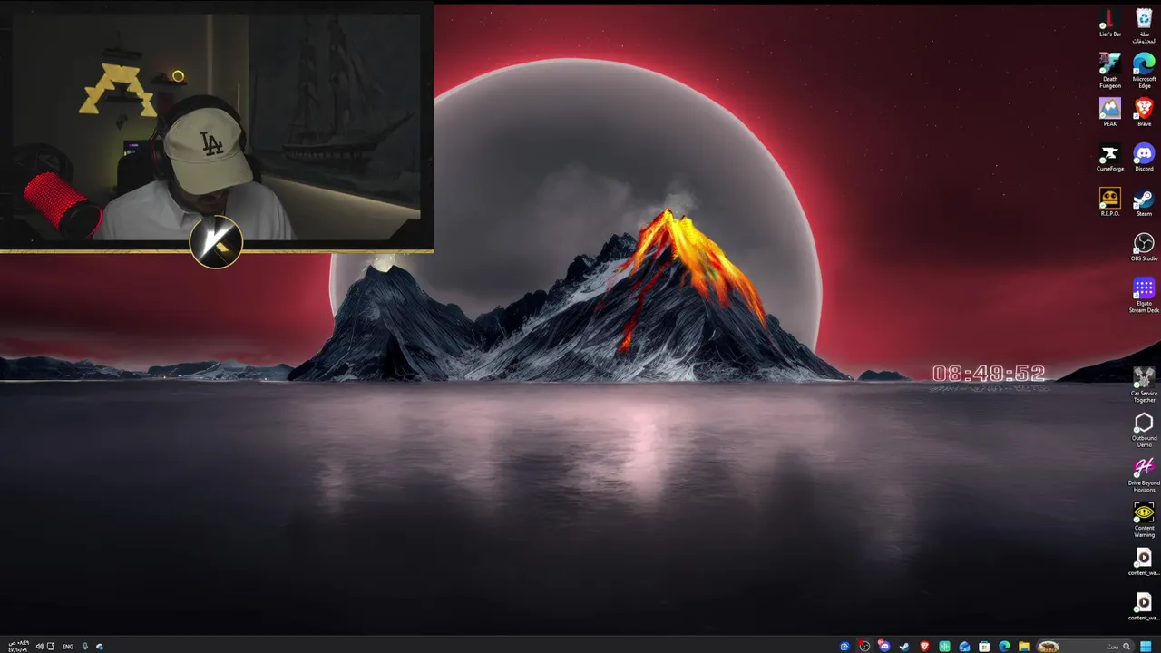Open OBS Studio from the taskbar

click(x=864, y=647)
